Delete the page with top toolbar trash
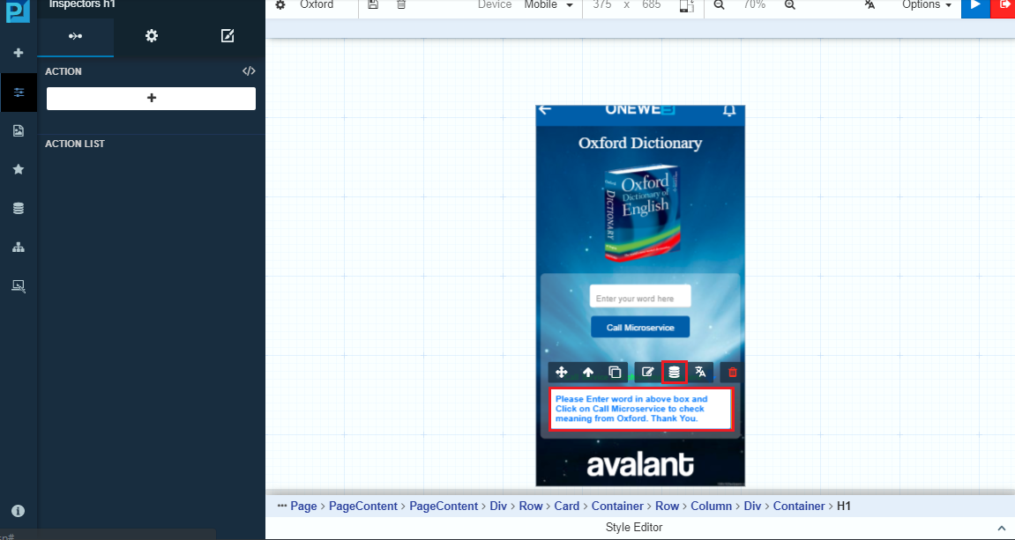The height and width of the screenshot is (540, 1015). [401, 4]
